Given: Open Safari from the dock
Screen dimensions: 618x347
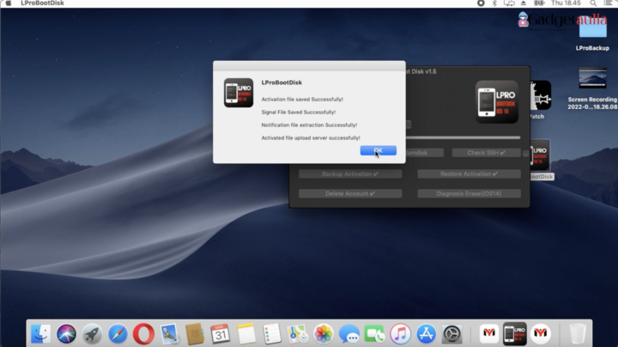Looking at the screenshot, I should pos(118,334).
